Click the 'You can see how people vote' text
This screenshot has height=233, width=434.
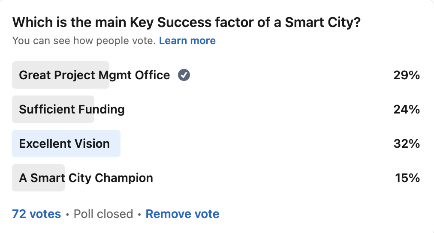(x=84, y=41)
